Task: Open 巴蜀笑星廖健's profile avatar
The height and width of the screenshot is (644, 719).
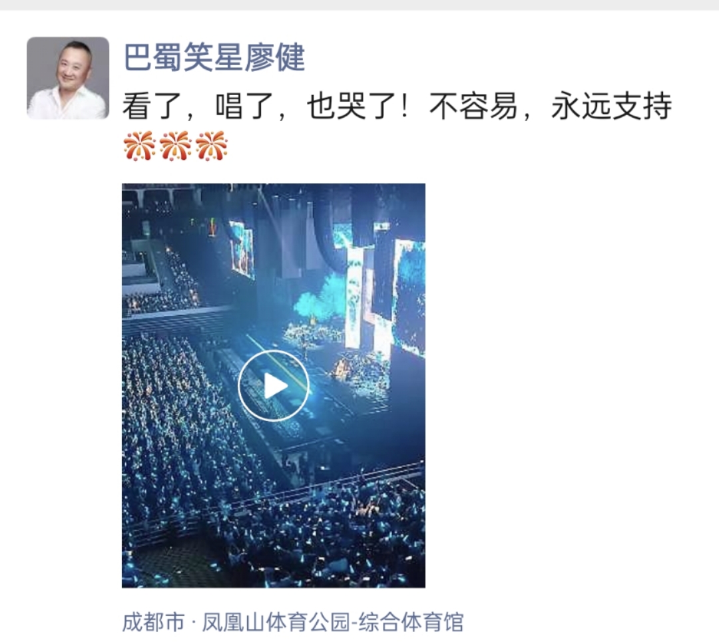Action: [68, 78]
